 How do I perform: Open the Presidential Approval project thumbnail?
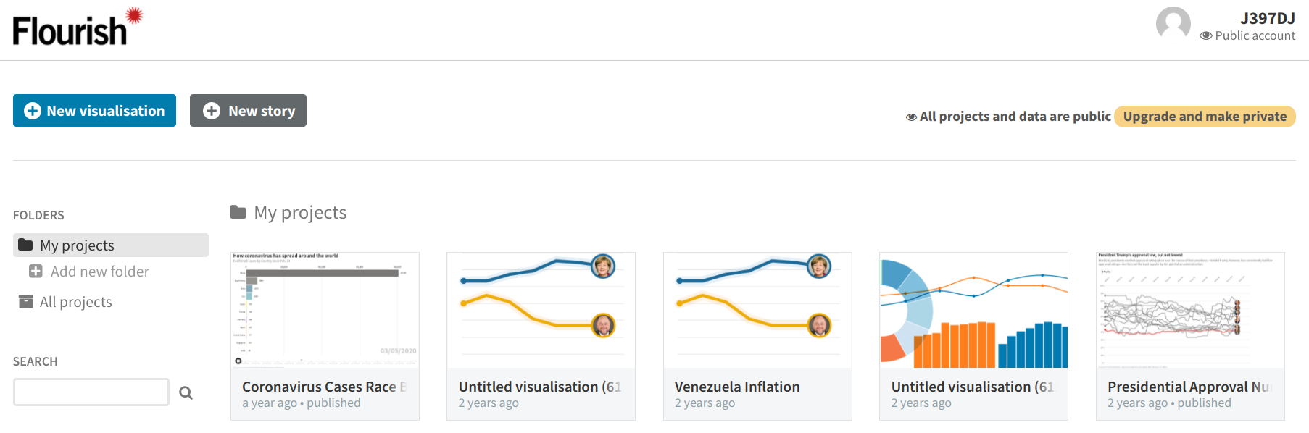coord(1189,310)
